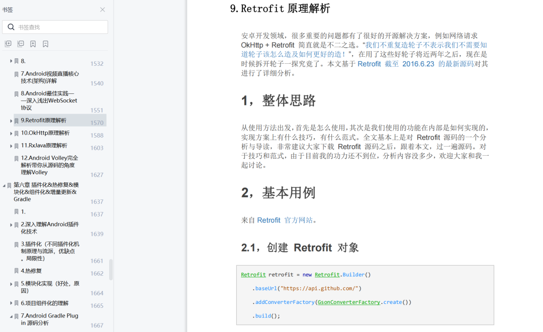
Task: Open the Retrofit 官方网站 link
Action: [285, 220]
